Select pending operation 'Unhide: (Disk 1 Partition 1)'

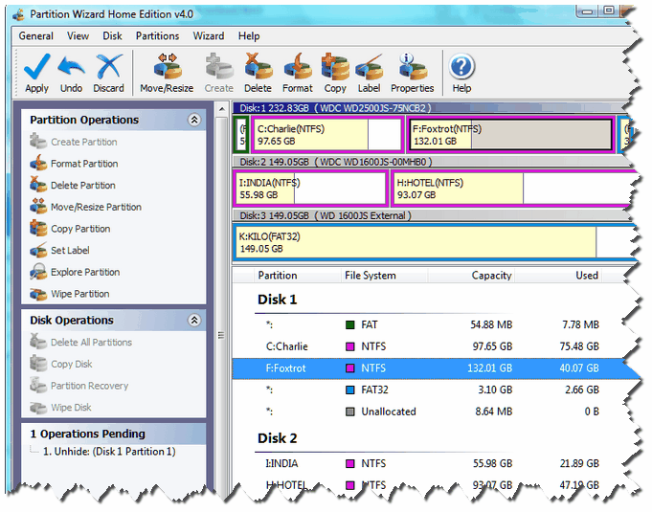point(109,452)
